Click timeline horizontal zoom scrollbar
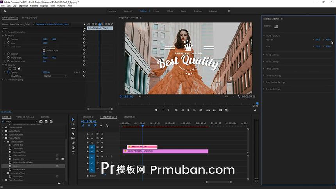Image resolution: width=336 pixels, height=189 pixels. coord(219,182)
